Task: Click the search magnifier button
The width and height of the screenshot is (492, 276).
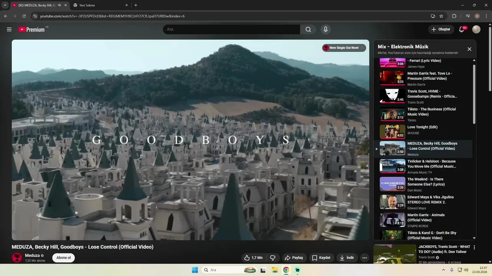Action: pyautogui.click(x=308, y=30)
